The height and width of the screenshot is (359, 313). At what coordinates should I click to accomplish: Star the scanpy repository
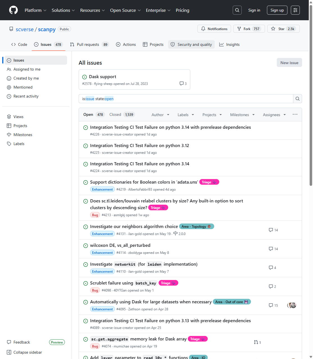284,29
